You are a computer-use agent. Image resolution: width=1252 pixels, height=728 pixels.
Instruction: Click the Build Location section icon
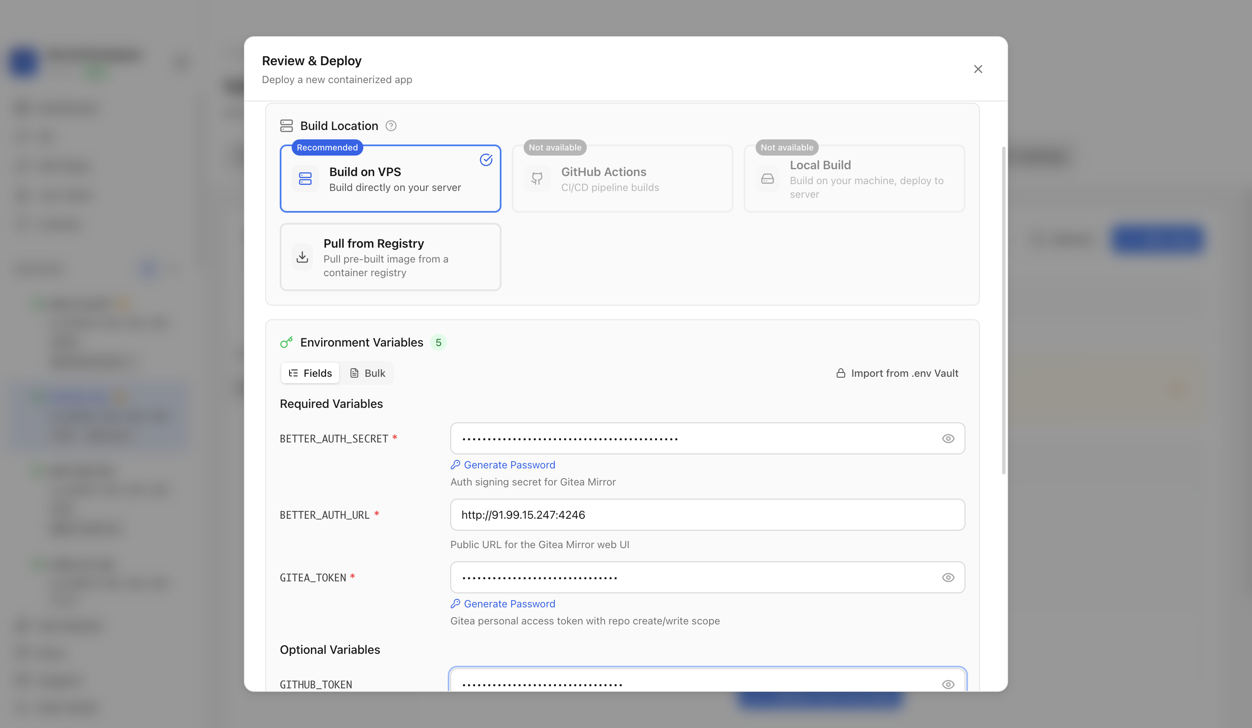tap(287, 126)
